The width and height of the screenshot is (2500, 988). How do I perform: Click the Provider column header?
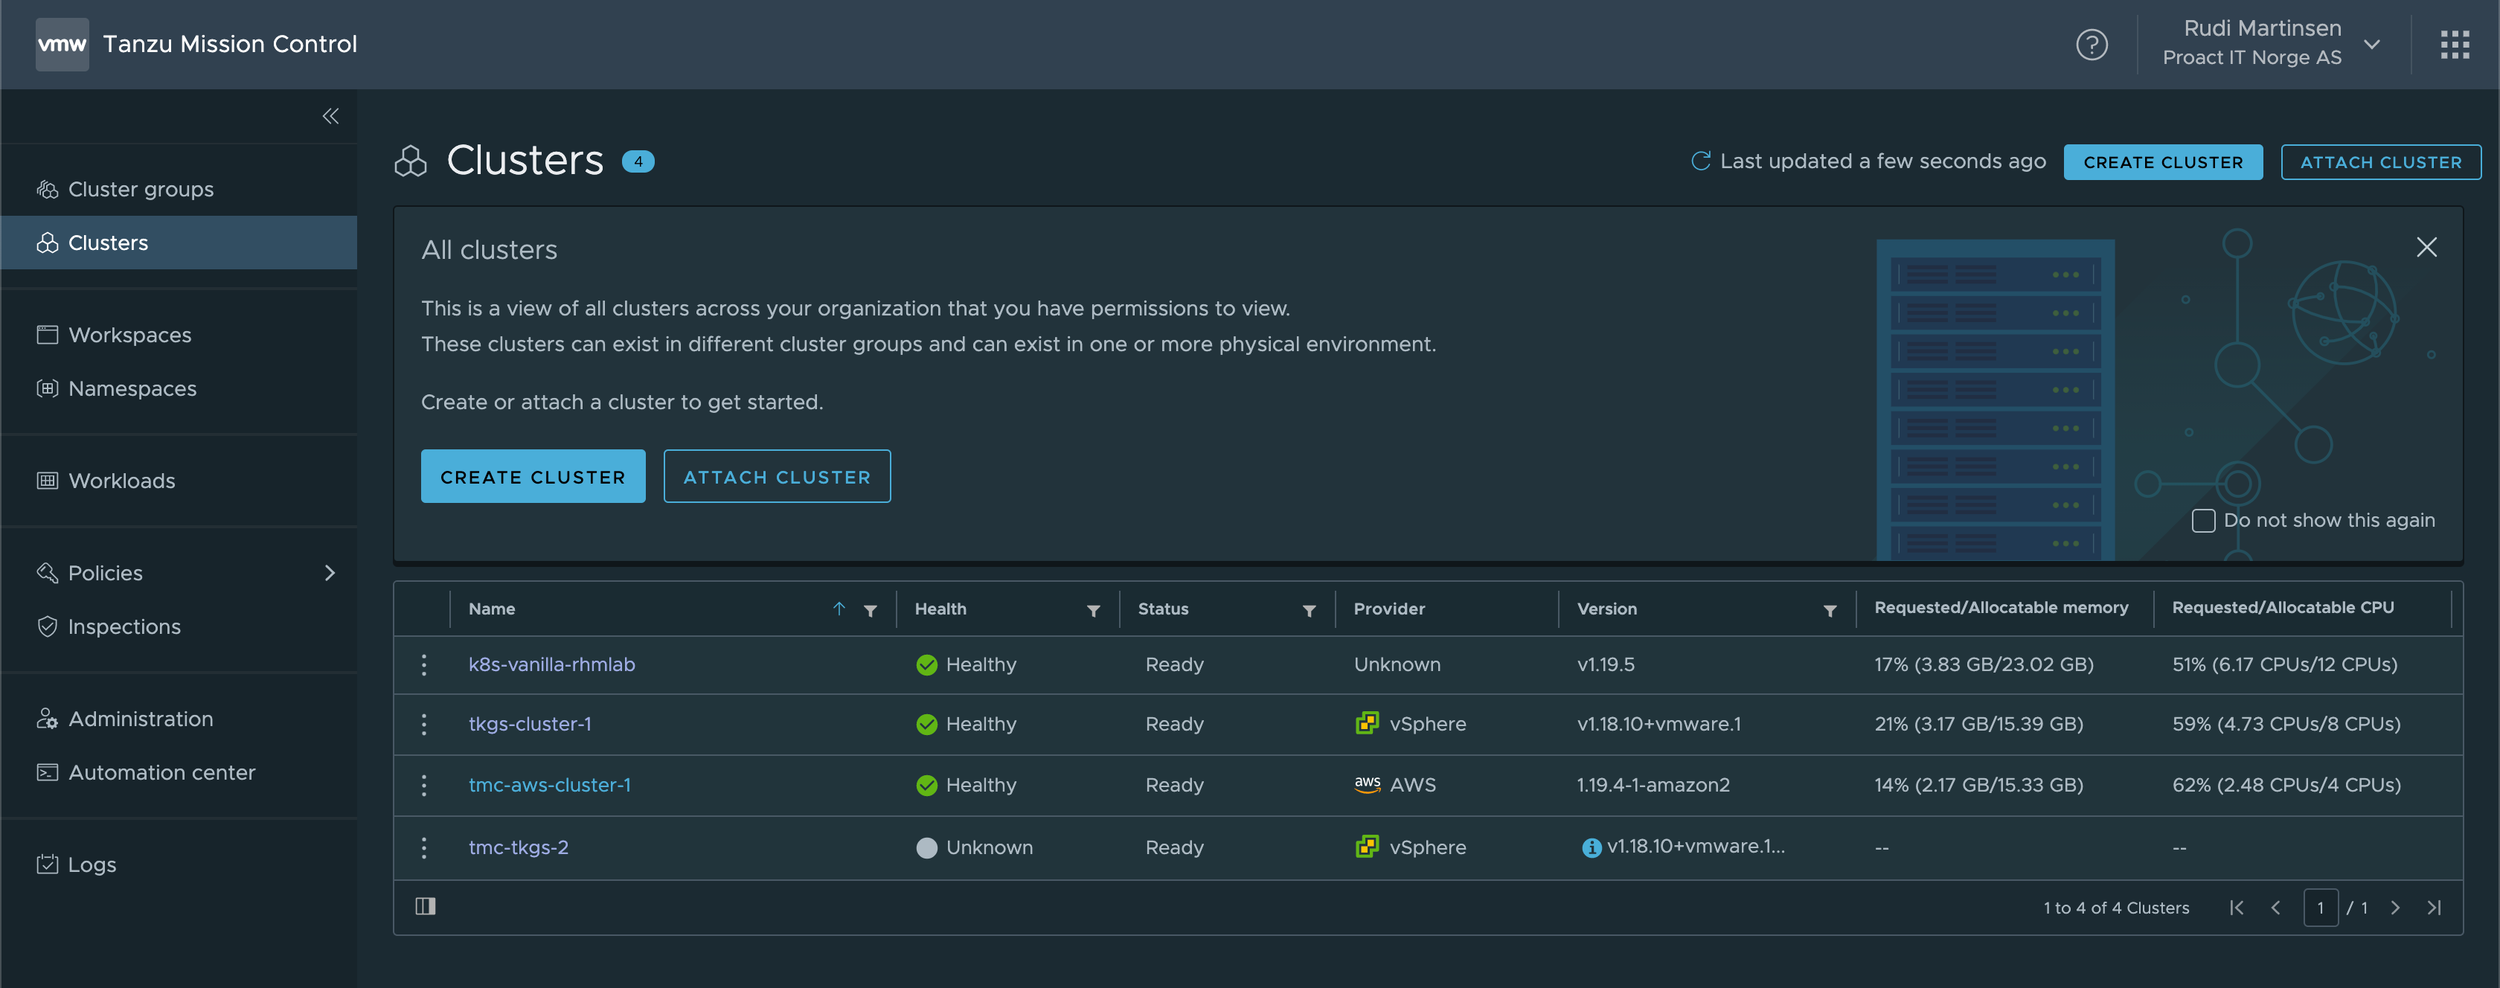click(1389, 609)
